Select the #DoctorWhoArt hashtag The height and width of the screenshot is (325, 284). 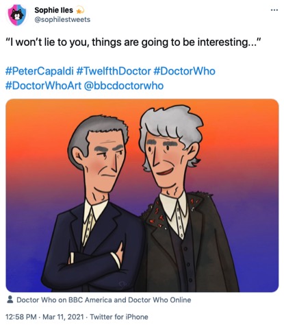[43, 86]
